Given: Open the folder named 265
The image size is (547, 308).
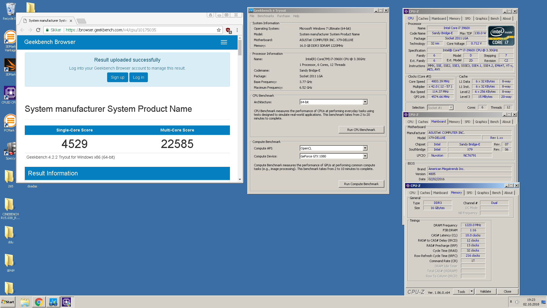Looking at the screenshot, I should point(10,179).
